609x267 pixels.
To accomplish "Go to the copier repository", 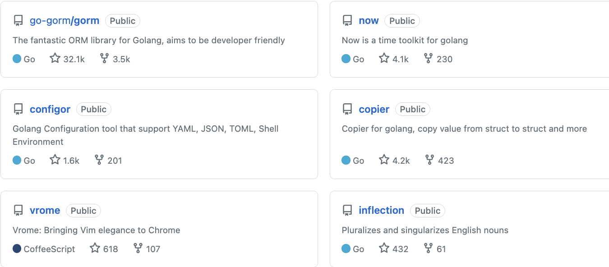I will (x=374, y=109).
